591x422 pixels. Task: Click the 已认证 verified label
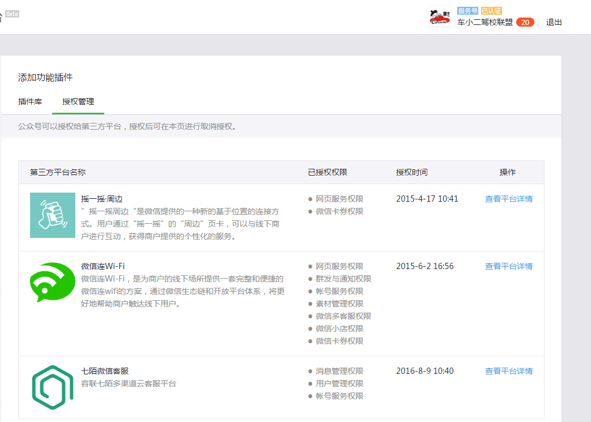click(x=491, y=11)
